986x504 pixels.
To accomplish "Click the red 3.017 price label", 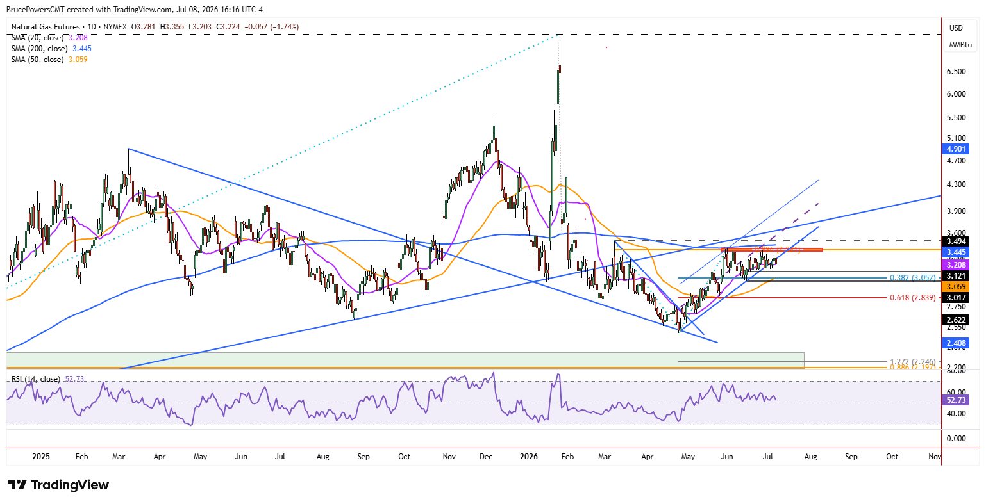I will point(956,298).
